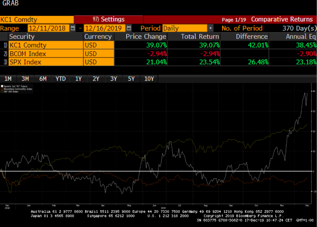Expand the Period dropdown arrow
This screenshot has height=227, width=317.
[x=210, y=28]
